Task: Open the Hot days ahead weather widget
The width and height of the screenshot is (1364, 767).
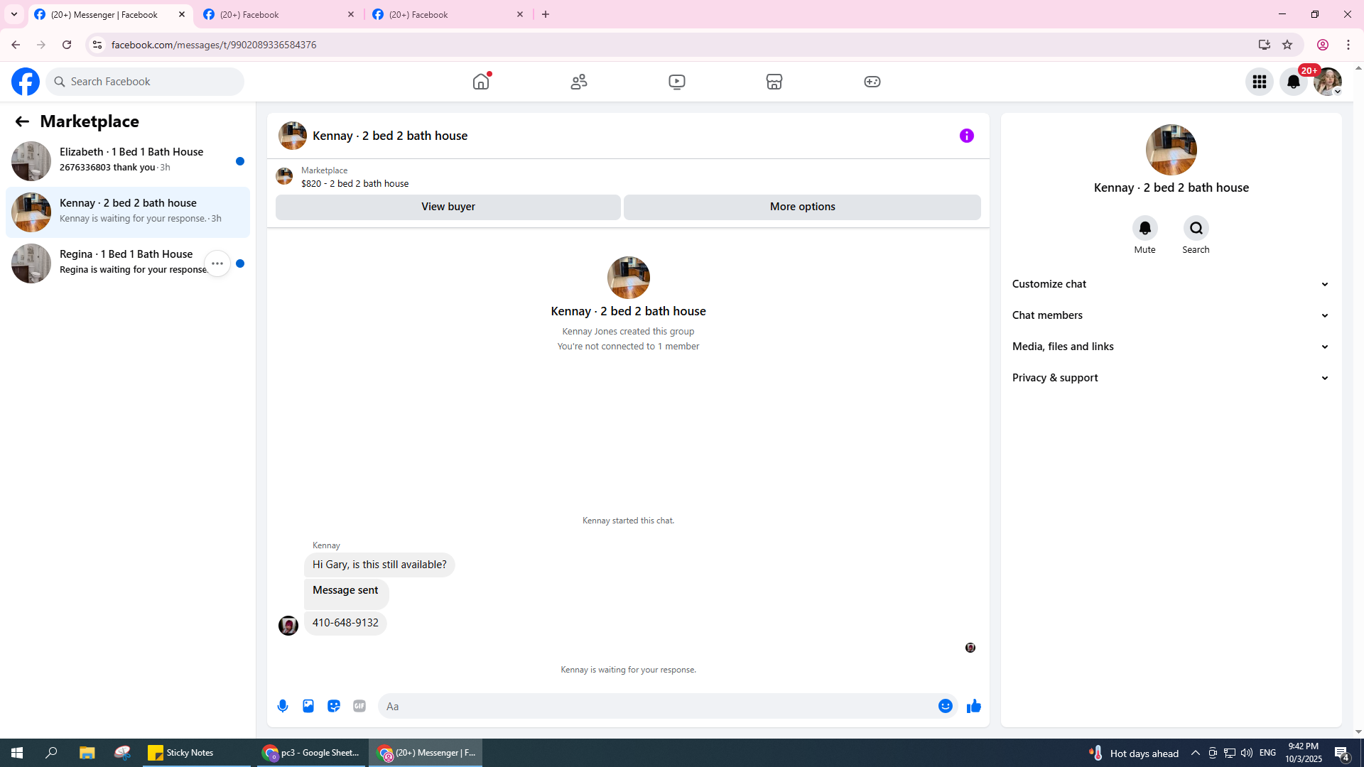Action: tap(1134, 753)
